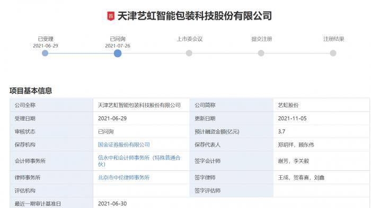Click the 项目基本信息 section heading
This screenshot has height=208, width=371.
(x=31, y=91)
